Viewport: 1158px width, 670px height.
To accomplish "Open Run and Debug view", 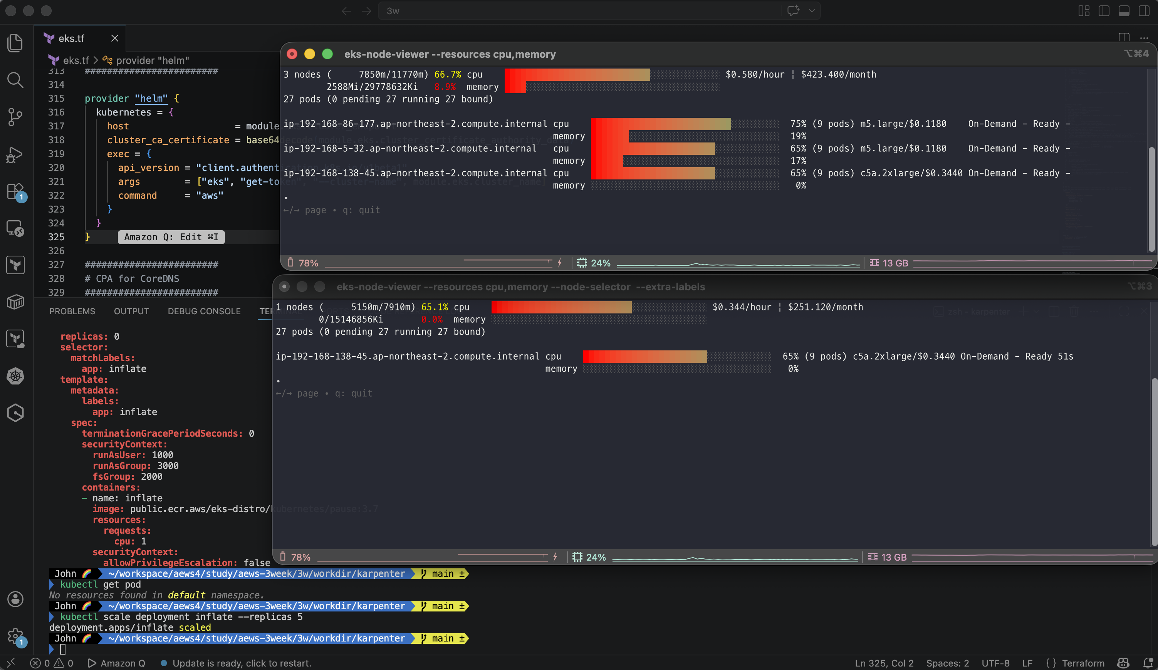I will tap(15, 154).
